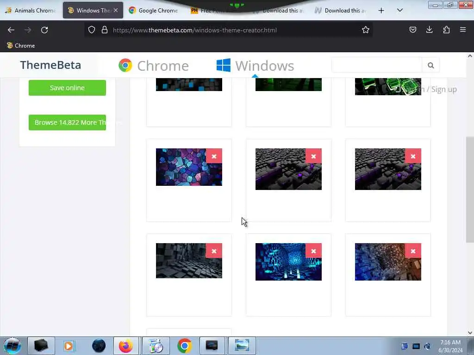Select the gray cube tunnel thumbnail
Viewport: 474px width, 355px height.
189,261
